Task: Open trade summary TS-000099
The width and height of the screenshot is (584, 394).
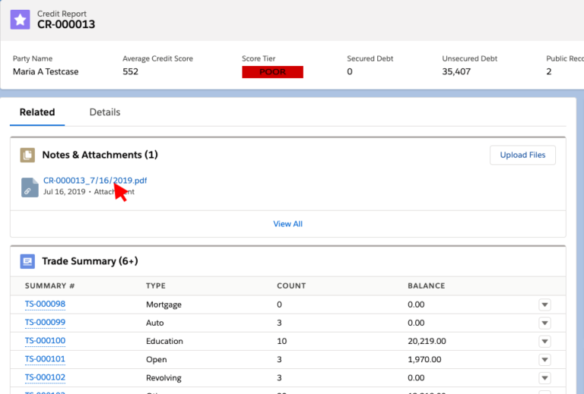Action: click(x=45, y=323)
